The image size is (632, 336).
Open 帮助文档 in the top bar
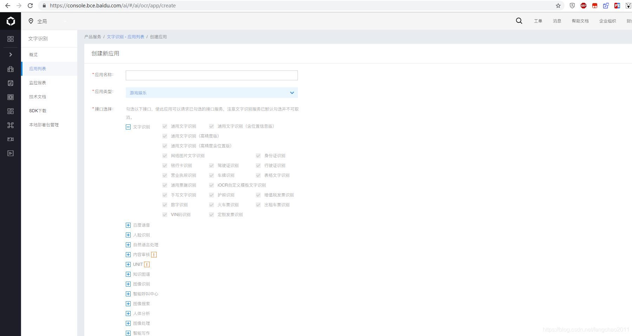(x=580, y=21)
